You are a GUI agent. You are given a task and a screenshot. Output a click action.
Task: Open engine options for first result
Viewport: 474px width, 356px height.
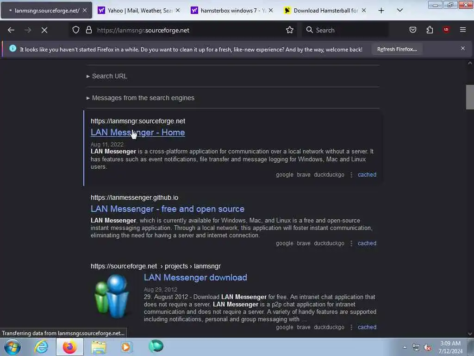351,175
